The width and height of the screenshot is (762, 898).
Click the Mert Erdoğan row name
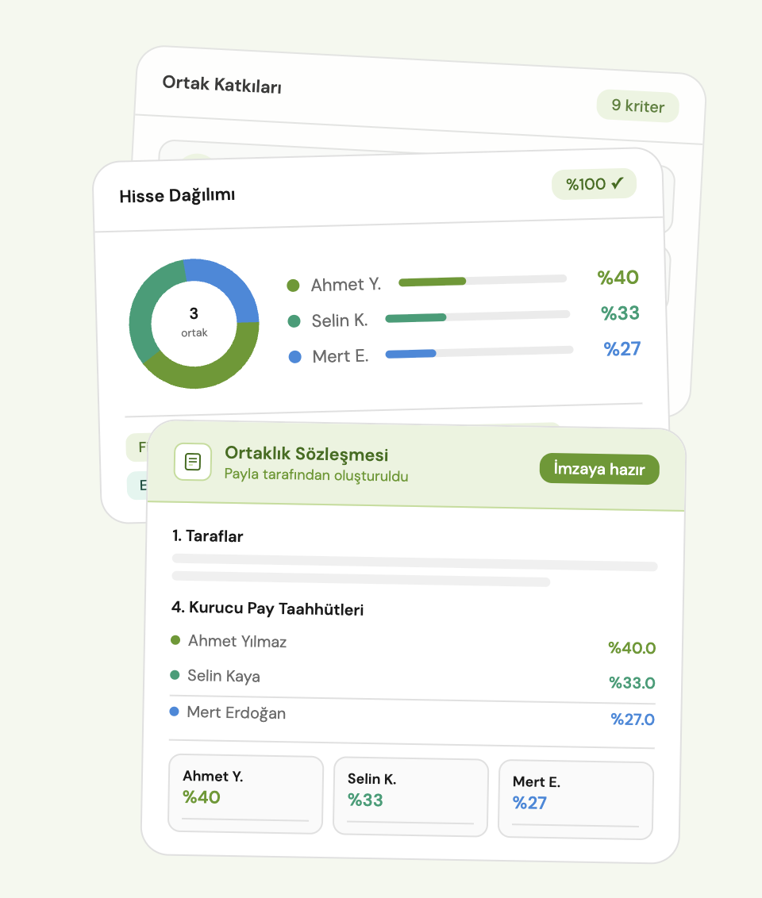pyautogui.click(x=236, y=712)
